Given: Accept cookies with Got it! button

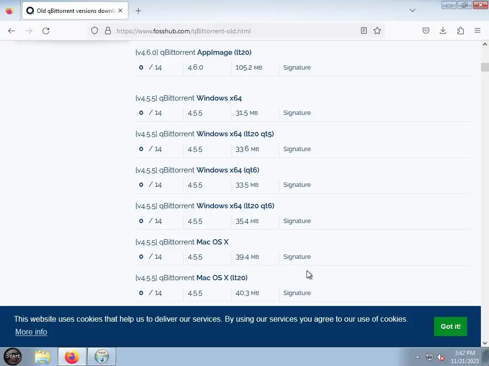Looking at the screenshot, I should (450, 326).
